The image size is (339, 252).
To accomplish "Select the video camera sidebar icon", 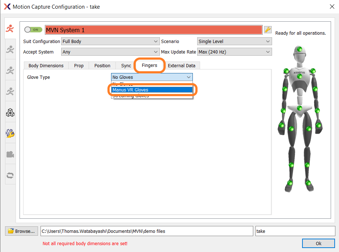I will 10,154.
